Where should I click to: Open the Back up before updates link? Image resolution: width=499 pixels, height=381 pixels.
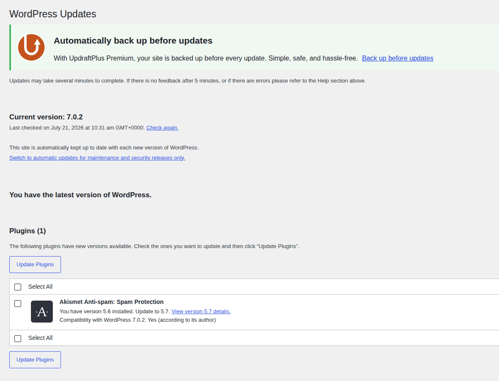tap(398, 58)
